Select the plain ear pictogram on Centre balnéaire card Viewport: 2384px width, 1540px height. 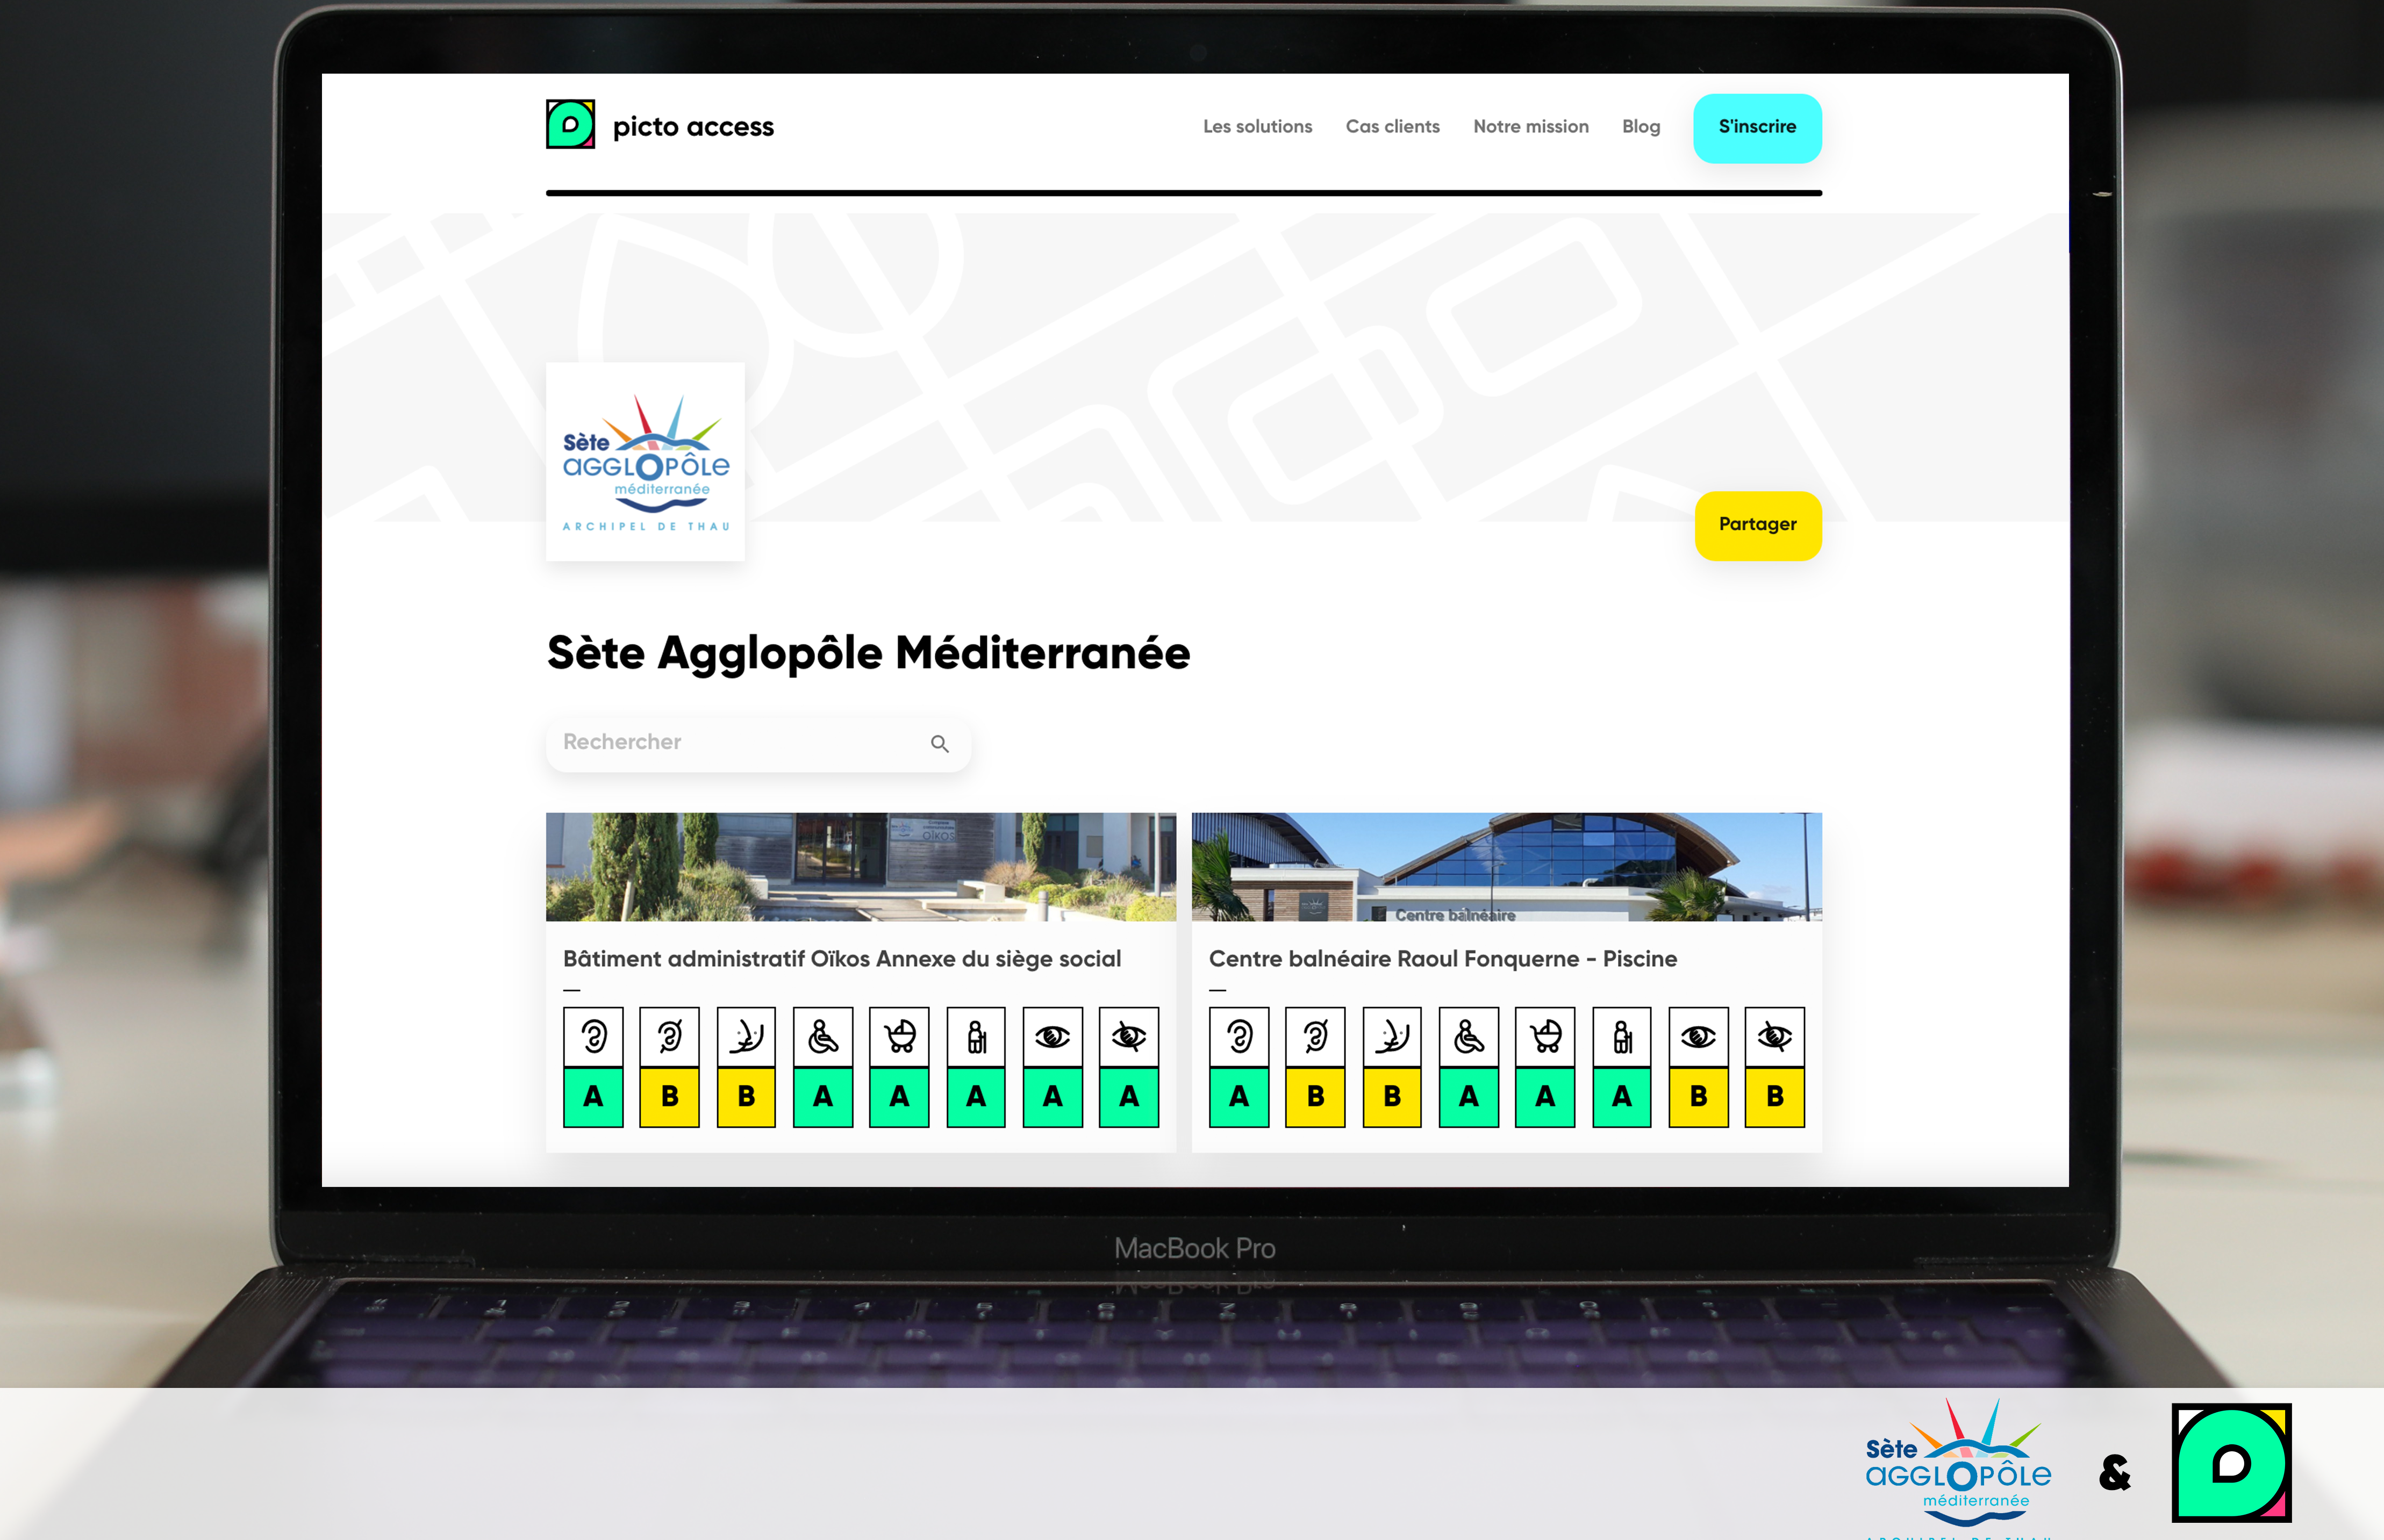coord(1238,1037)
